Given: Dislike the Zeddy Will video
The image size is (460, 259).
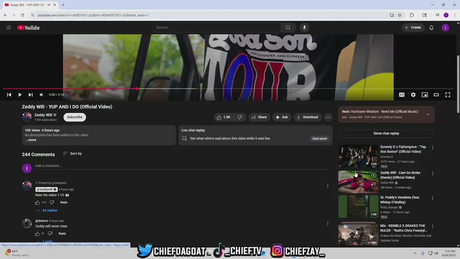Looking at the screenshot, I should tap(240, 117).
